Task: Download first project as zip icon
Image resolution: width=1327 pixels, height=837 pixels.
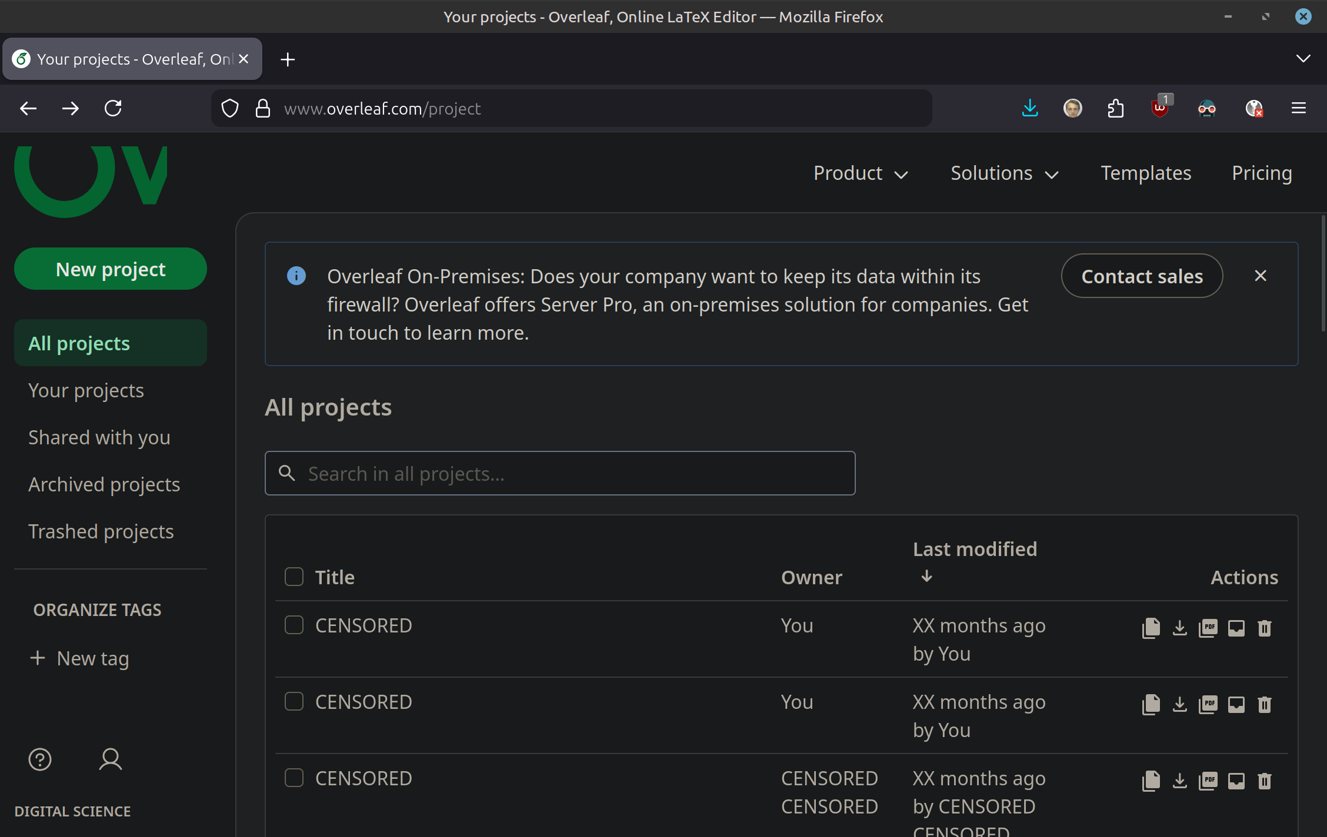Action: (1179, 628)
